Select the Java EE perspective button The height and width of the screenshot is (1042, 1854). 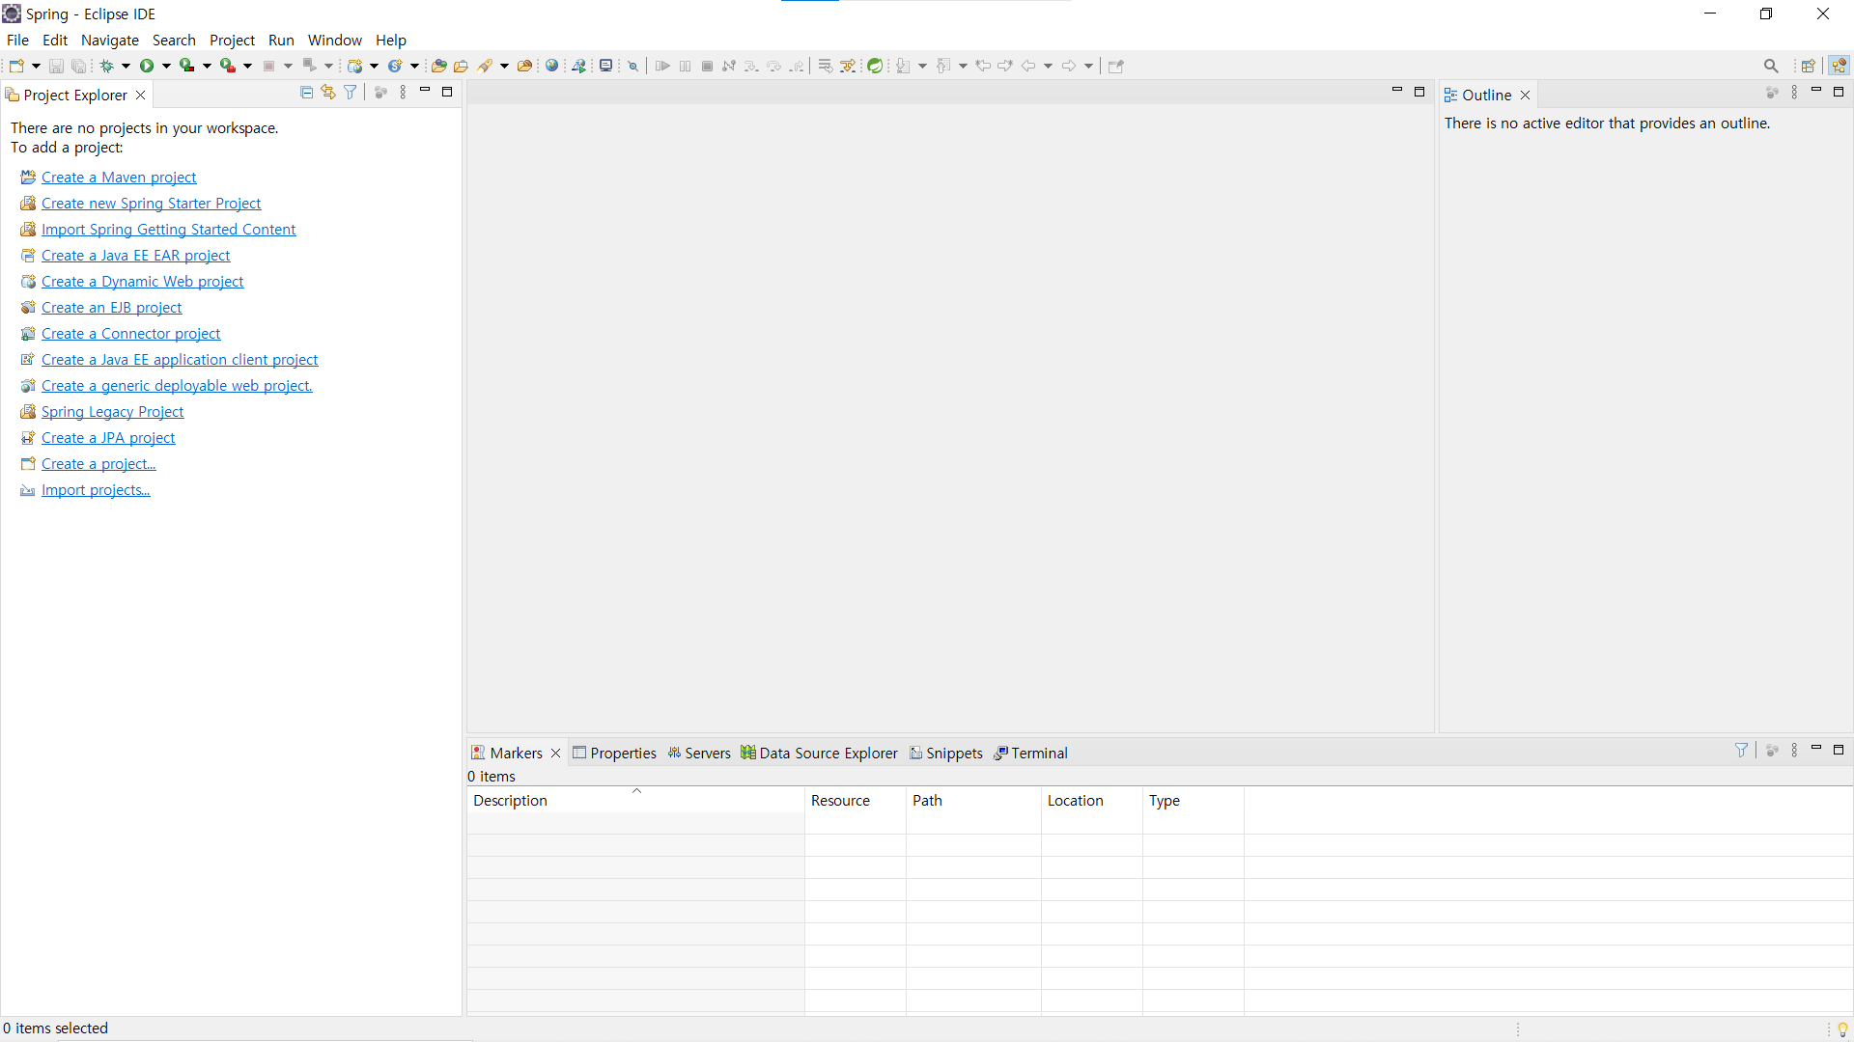click(x=1839, y=66)
